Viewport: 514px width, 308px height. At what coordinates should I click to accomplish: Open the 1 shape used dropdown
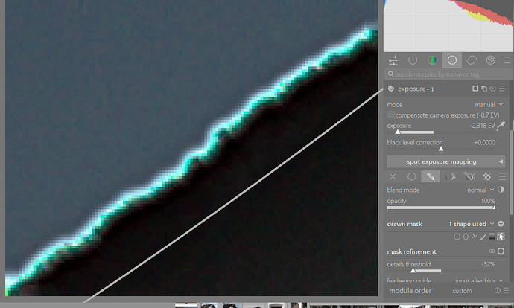pyautogui.click(x=471, y=224)
